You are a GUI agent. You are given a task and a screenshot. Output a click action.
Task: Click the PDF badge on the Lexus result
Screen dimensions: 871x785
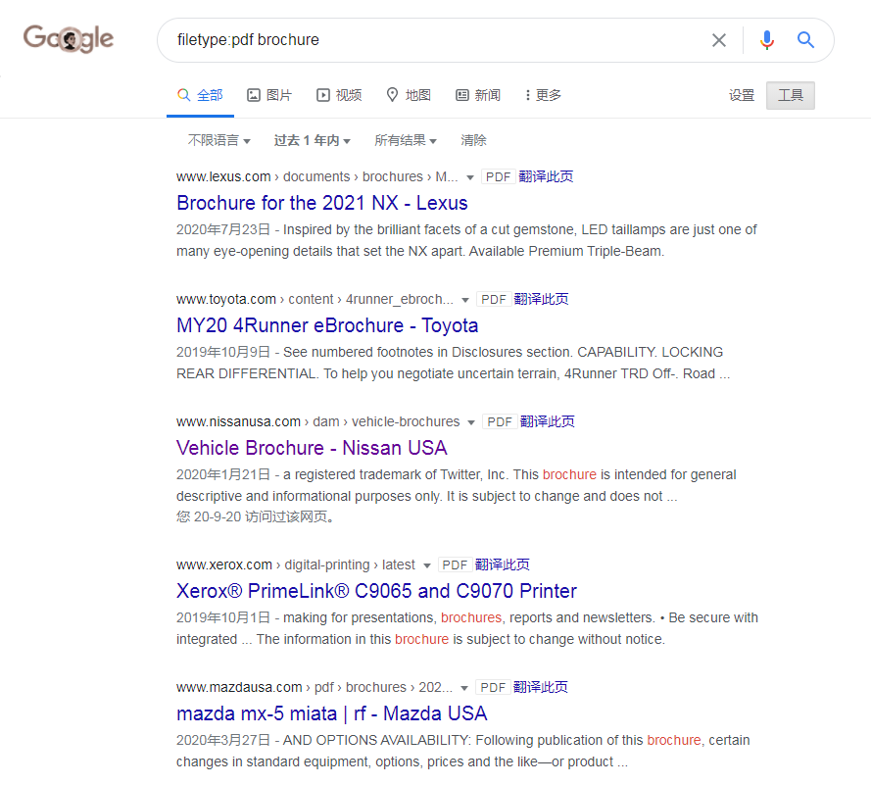499,176
